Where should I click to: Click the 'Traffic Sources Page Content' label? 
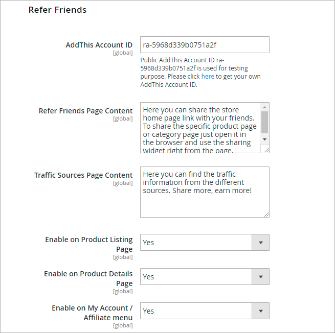point(83,175)
